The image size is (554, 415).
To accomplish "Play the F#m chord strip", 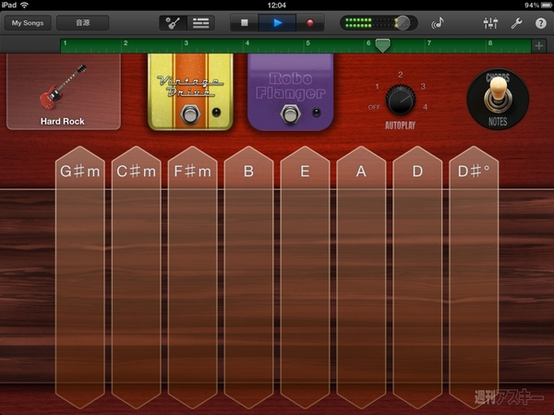I will tap(193, 277).
